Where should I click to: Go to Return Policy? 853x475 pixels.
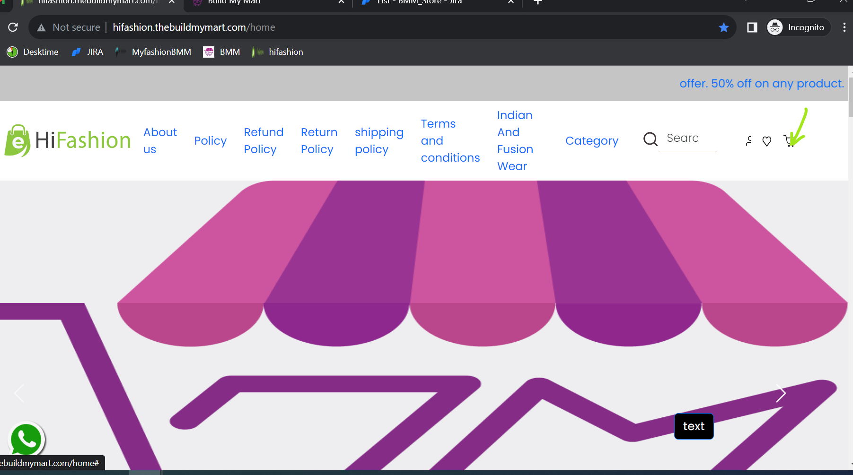pyautogui.click(x=319, y=141)
